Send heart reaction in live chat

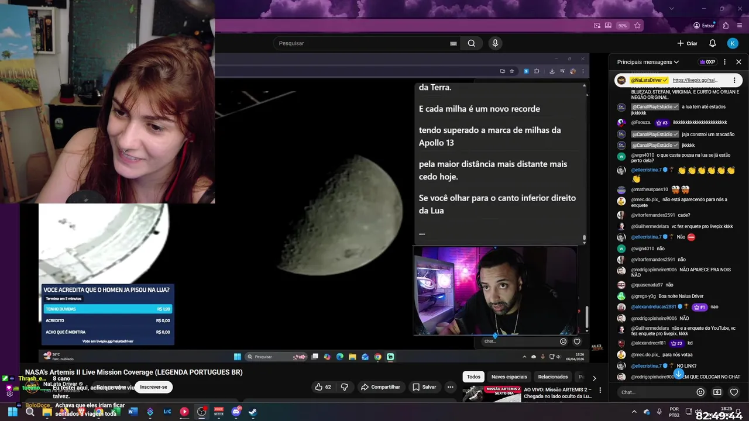click(734, 392)
